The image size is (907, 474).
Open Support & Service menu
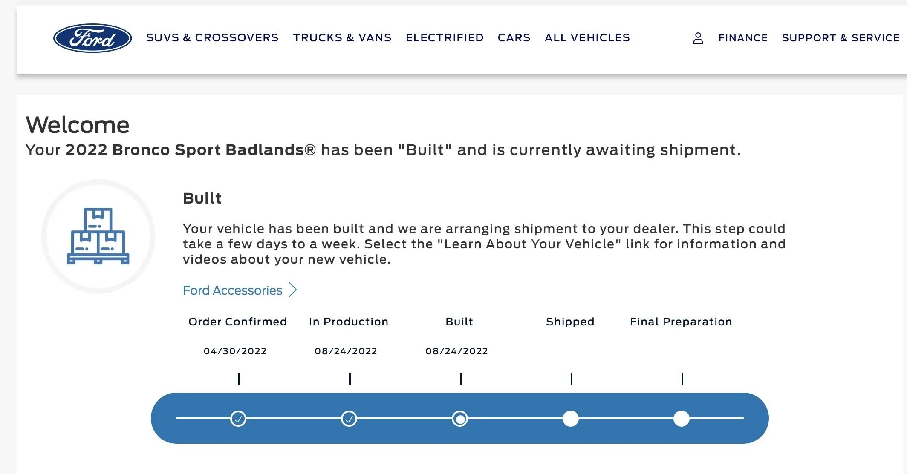pyautogui.click(x=841, y=38)
